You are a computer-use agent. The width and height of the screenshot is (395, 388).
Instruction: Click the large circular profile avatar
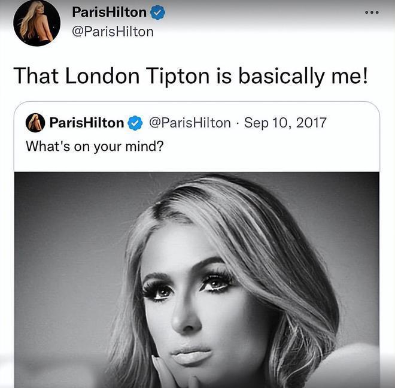pos(37,23)
